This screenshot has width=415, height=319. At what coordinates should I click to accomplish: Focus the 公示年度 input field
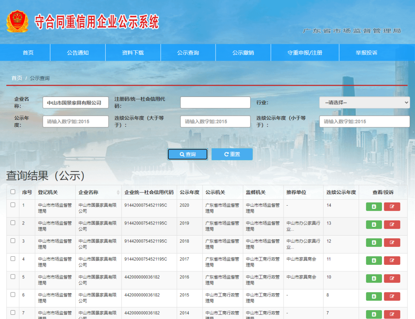(76, 121)
